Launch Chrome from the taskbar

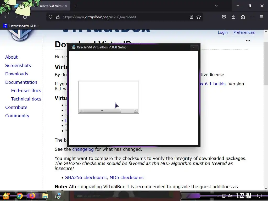(19, 196)
